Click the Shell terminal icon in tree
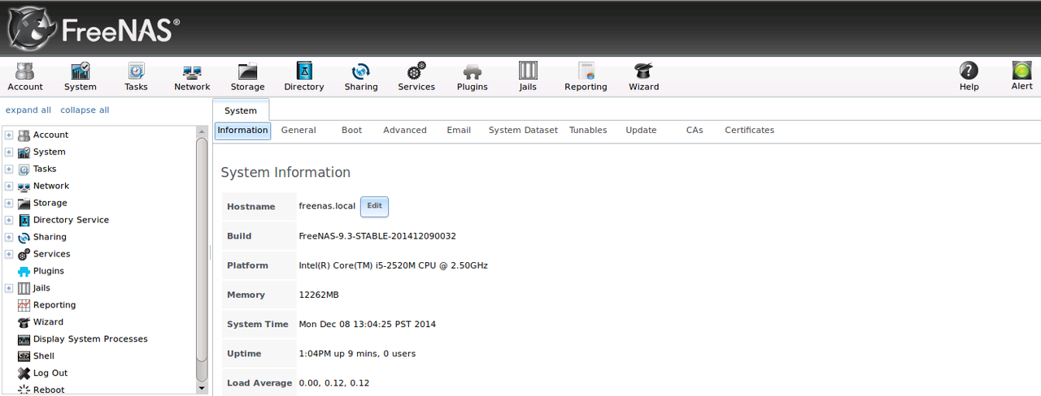Image resolution: width=1041 pixels, height=396 pixels. coord(24,356)
